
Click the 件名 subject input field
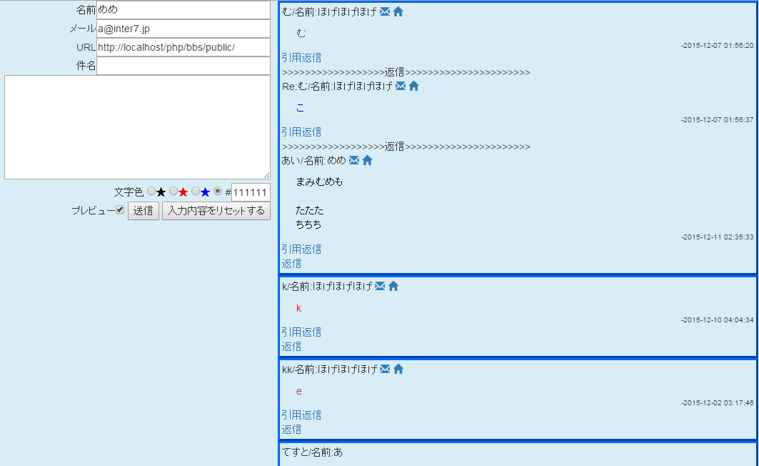183,66
